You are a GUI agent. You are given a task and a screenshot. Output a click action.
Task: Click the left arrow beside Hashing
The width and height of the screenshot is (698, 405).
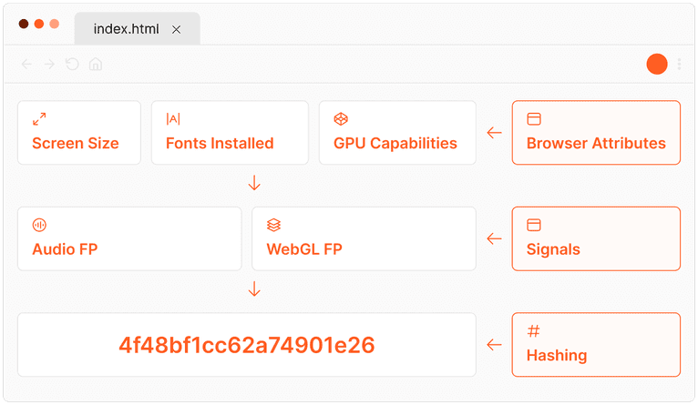click(495, 345)
